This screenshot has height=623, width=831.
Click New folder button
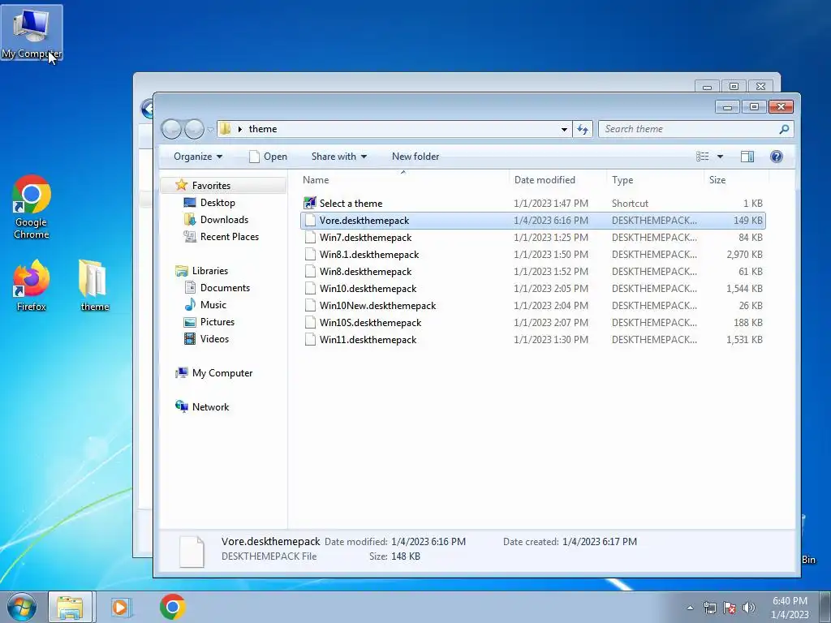coord(415,157)
